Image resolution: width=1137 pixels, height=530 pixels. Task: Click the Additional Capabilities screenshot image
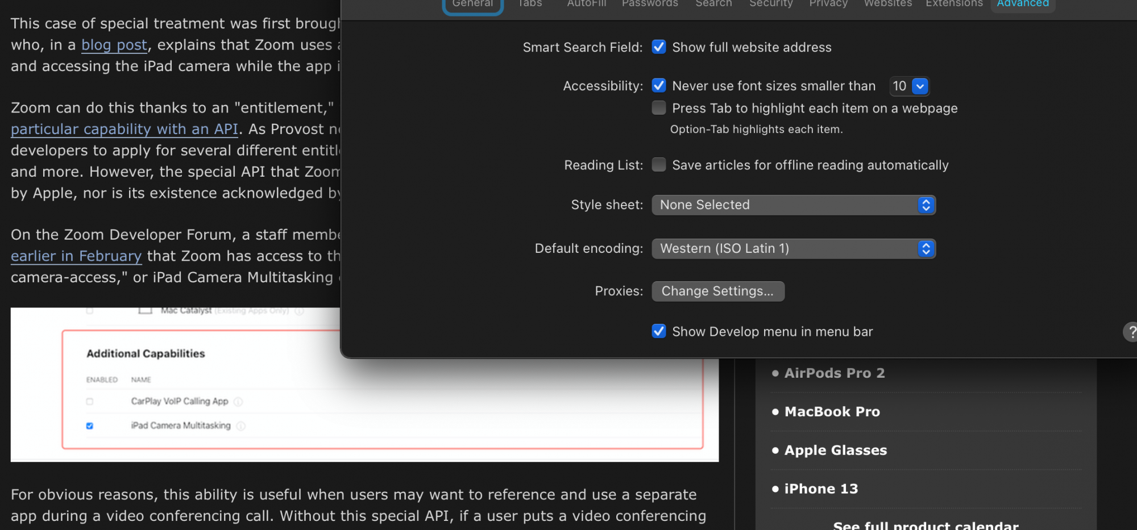[x=364, y=385]
